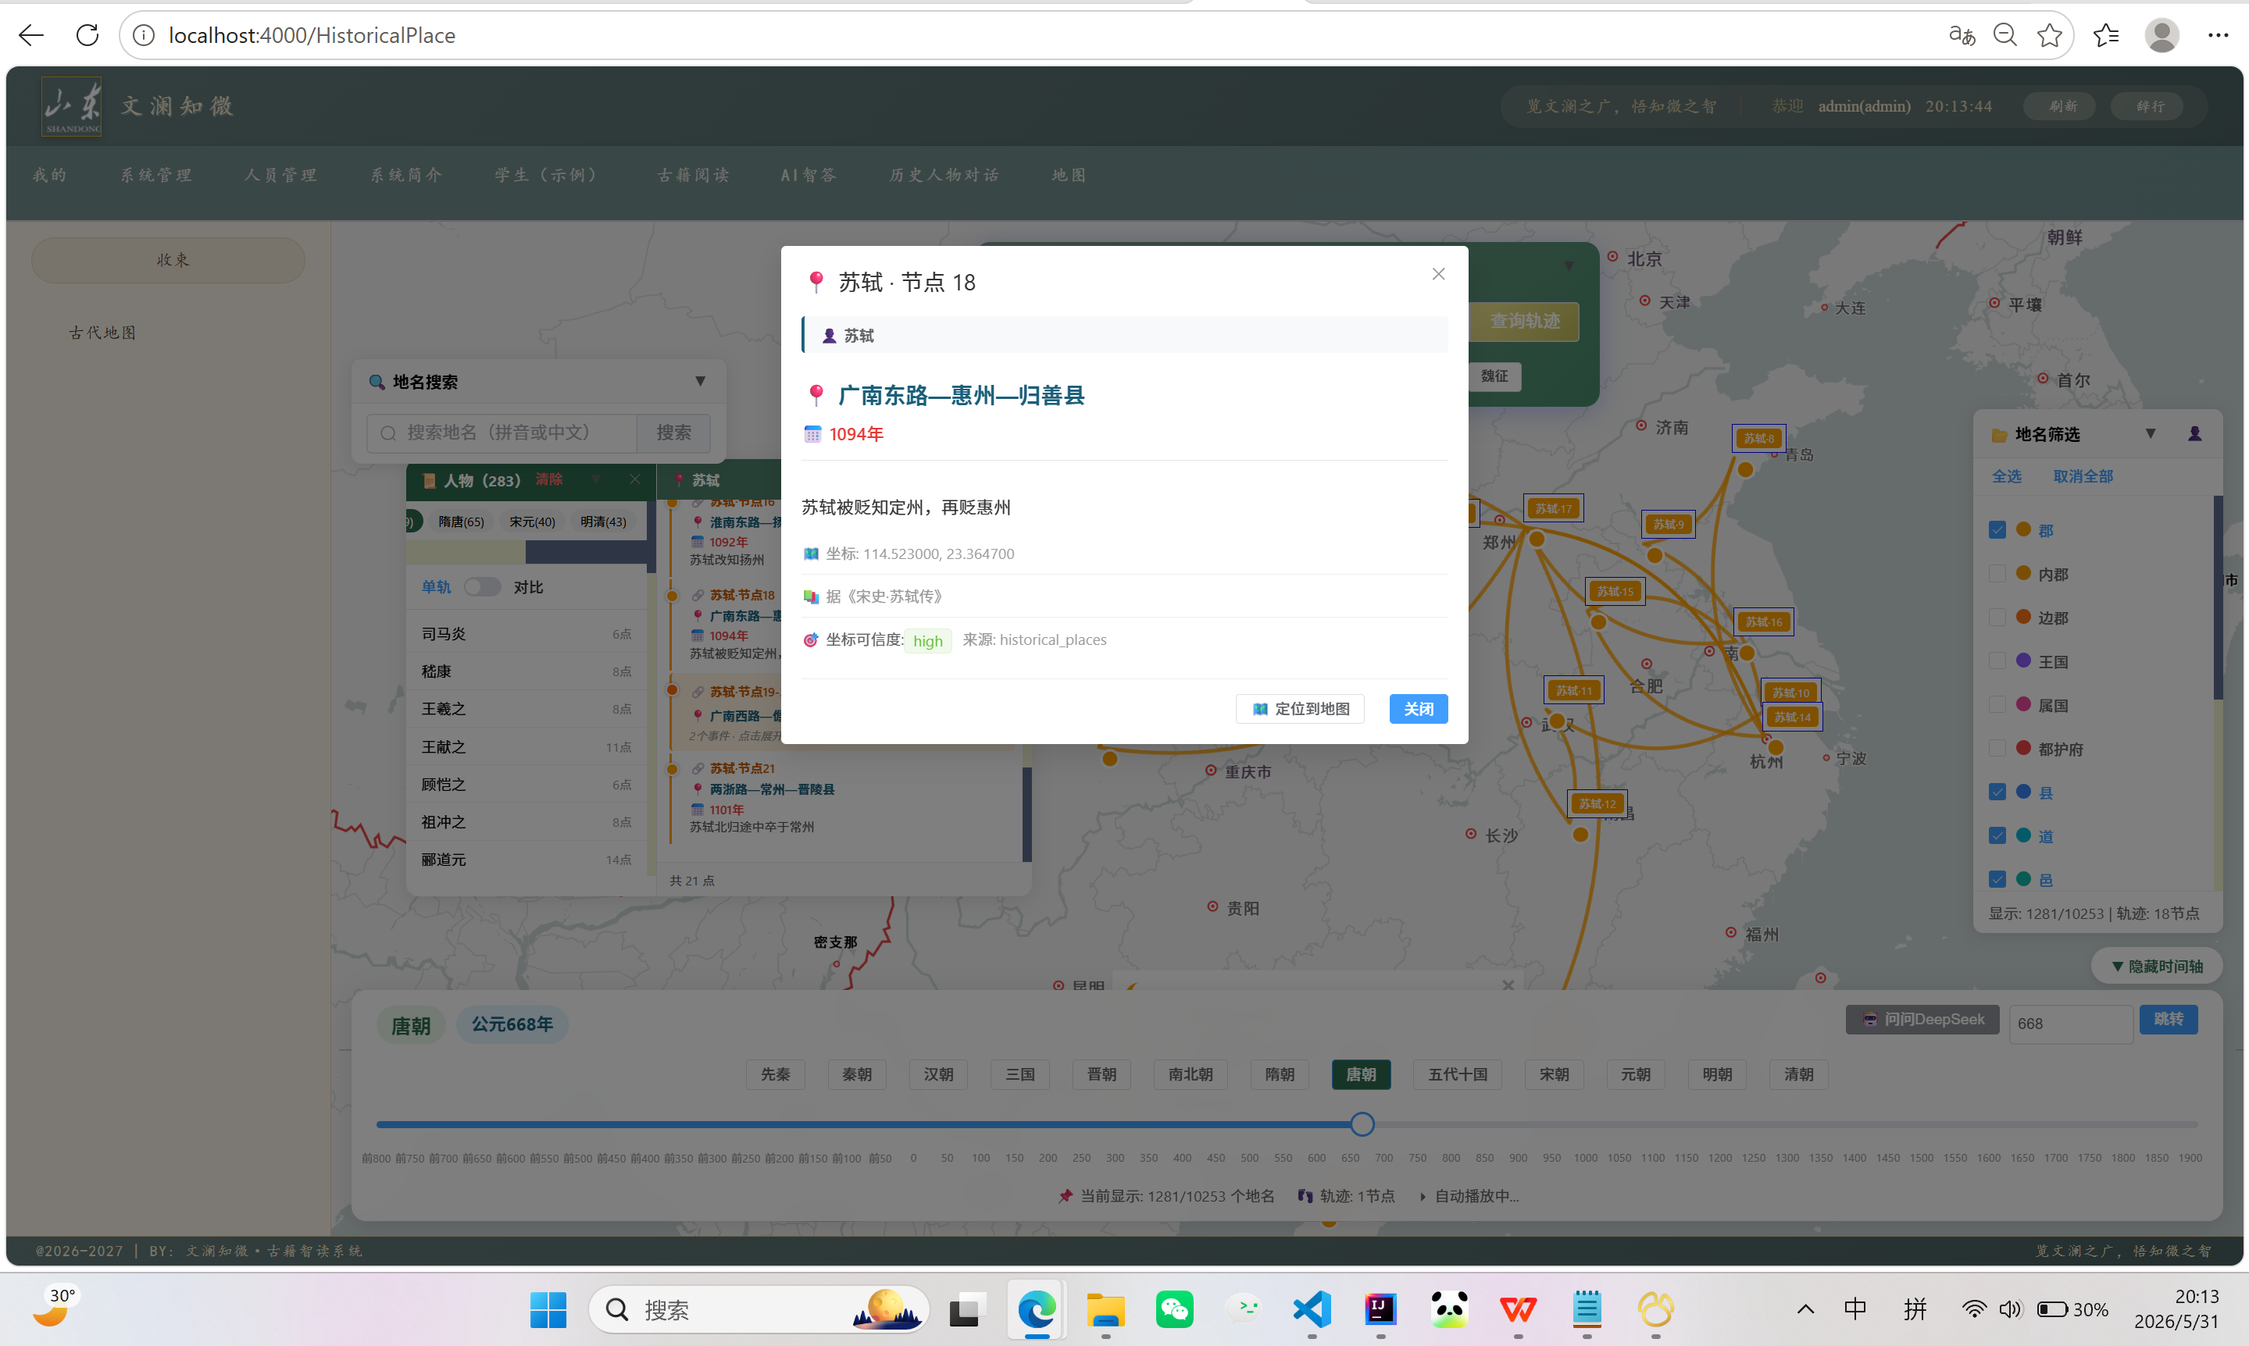The width and height of the screenshot is (2249, 1346).
Task: Click 苏轼-17 map marker label
Action: [1554, 509]
